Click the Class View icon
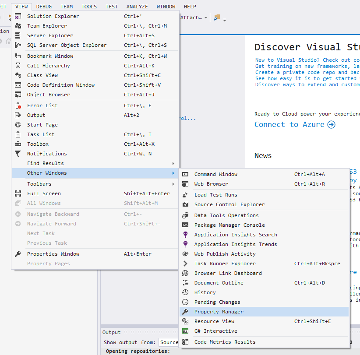The width and height of the screenshot is (360, 355). (x=18, y=75)
